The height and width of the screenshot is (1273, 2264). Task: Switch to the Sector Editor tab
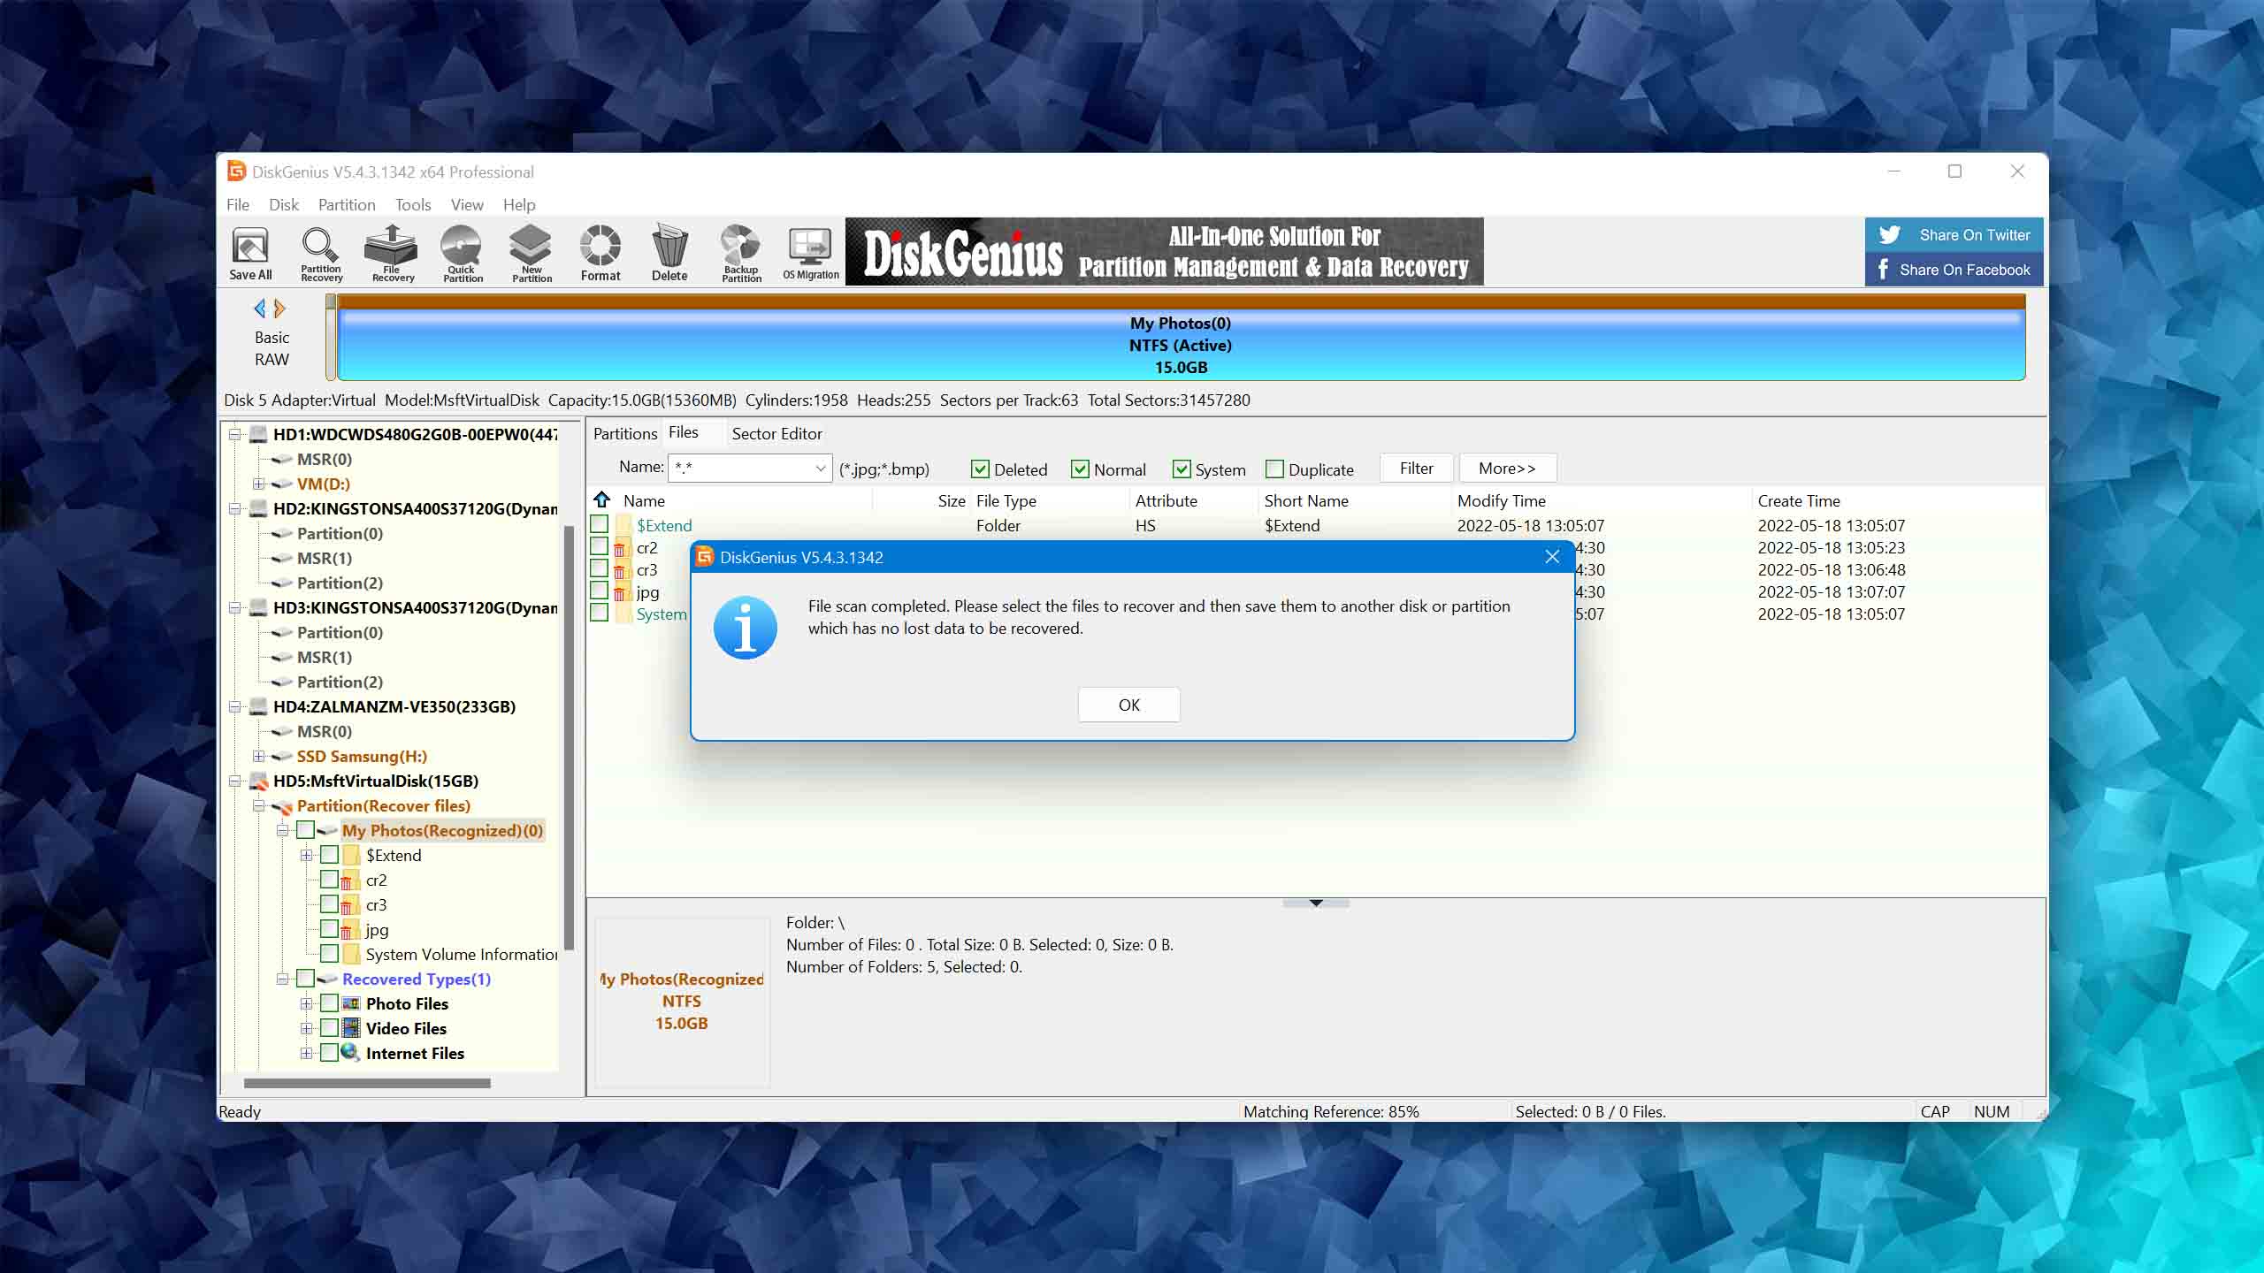(x=776, y=433)
